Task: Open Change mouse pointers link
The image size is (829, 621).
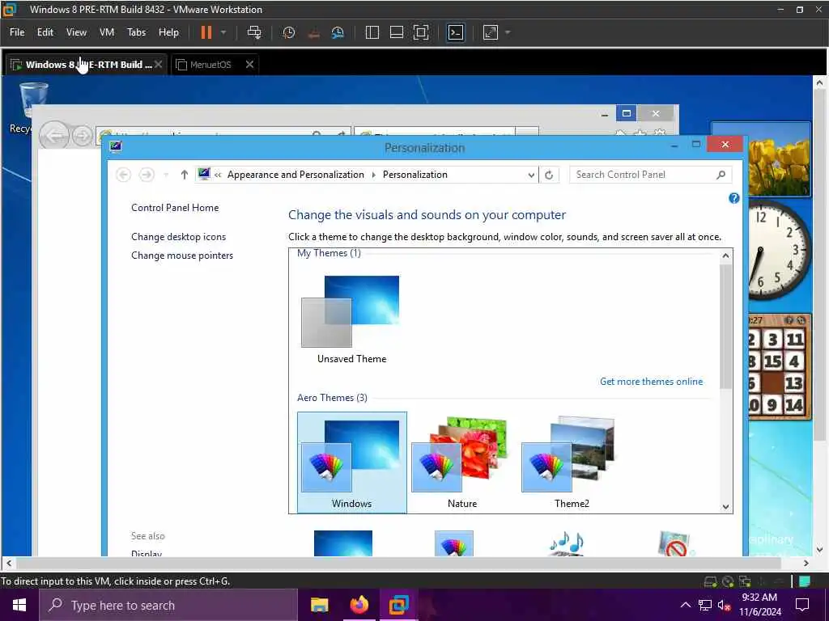Action: click(182, 255)
